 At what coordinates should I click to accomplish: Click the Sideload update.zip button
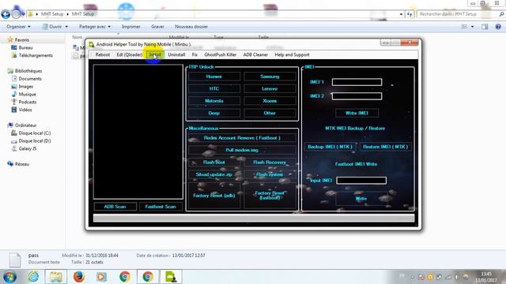click(x=214, y=174)
